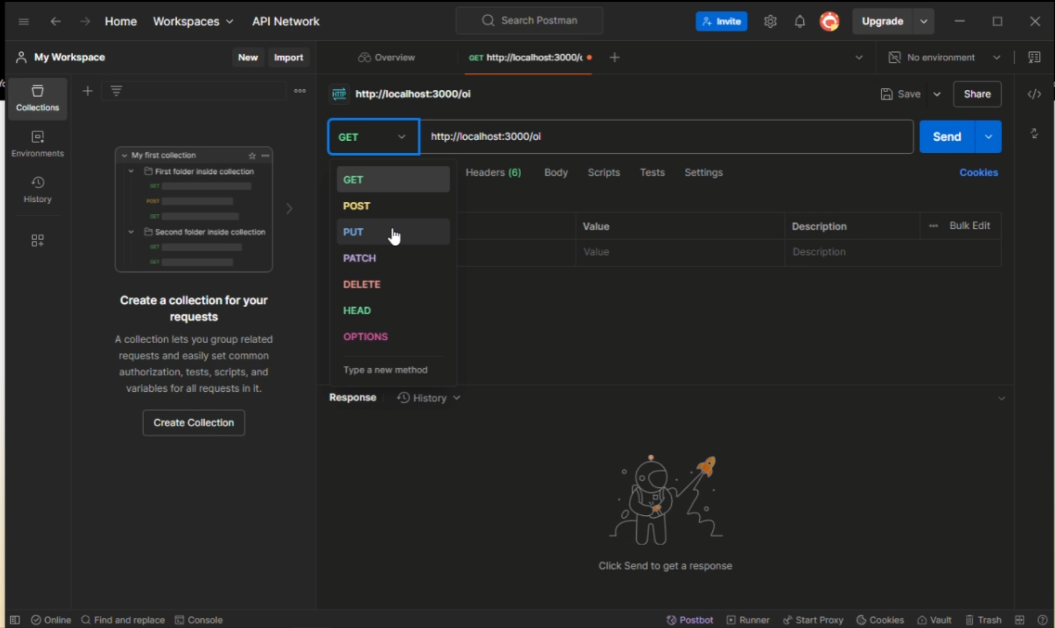Expand the GET method dropdown
Image resolution: width=1055 pixels, height=628 pixels.
click(373, 137)
